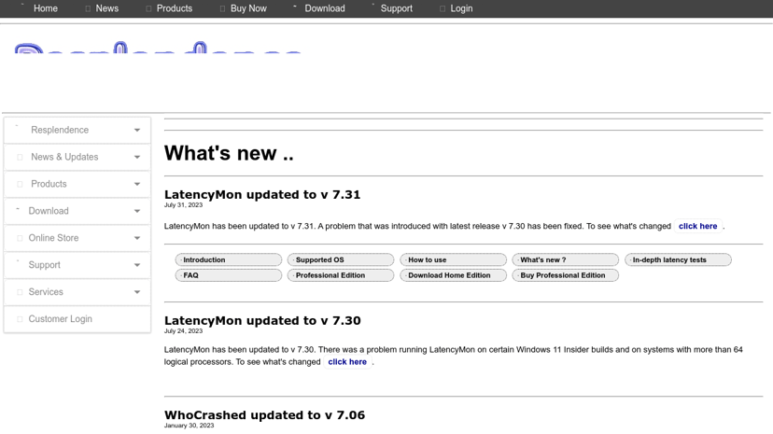
Task: Expand the Services sidebar arrow
Action: [137, 292]
